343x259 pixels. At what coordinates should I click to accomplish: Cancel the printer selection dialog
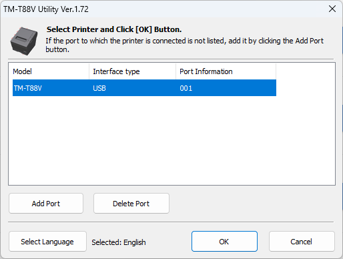coord(302,242)
